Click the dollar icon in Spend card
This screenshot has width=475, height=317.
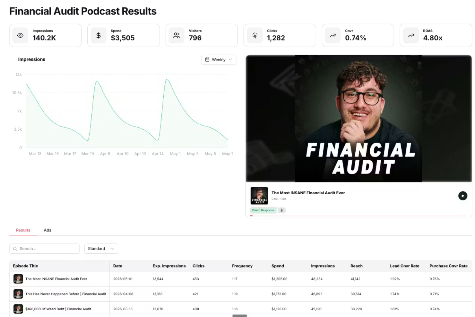click(x=99, y=35)
